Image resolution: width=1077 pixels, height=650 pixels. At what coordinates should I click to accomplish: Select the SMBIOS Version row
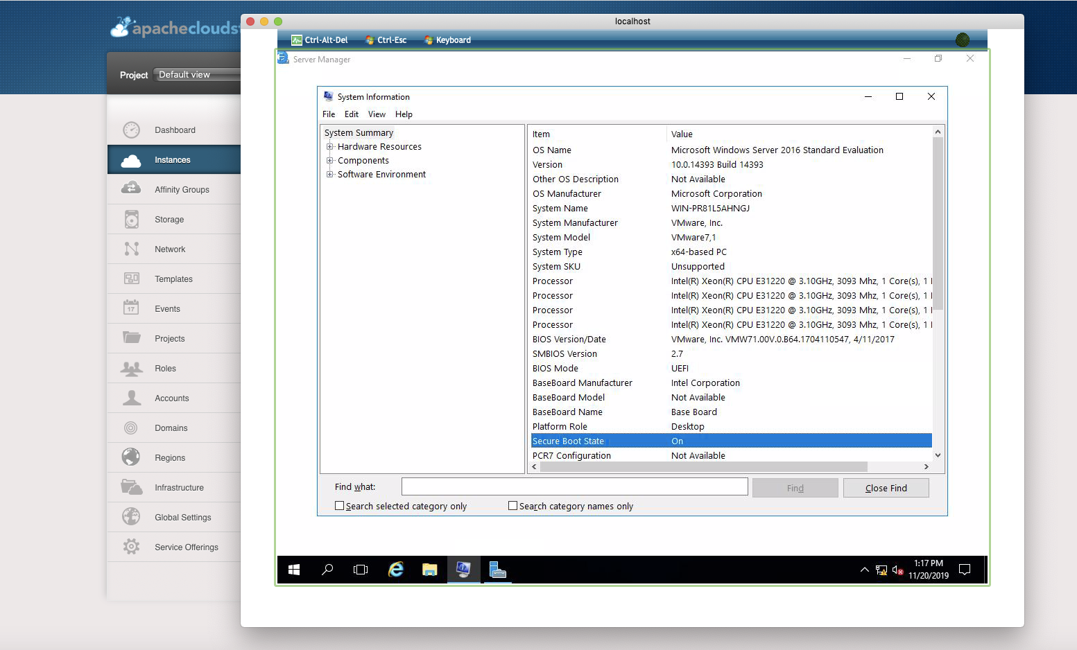coord(730,353)
